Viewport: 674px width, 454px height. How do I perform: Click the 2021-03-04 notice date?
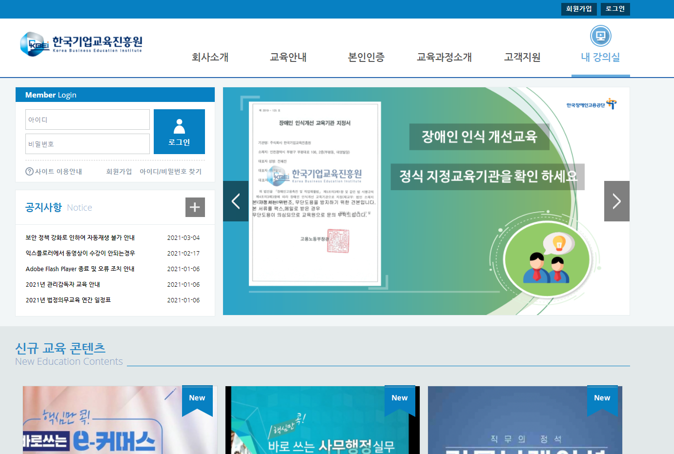(184, 238)
